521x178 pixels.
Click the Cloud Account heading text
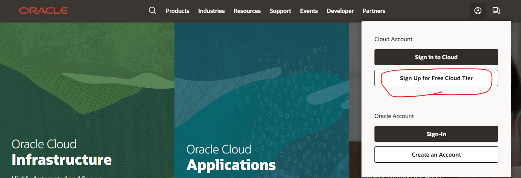click(x=393, y=39)
